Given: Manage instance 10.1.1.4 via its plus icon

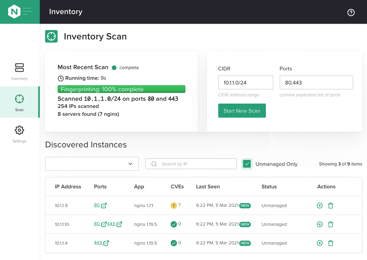Looking at the screenshot, I should [319, 243].
